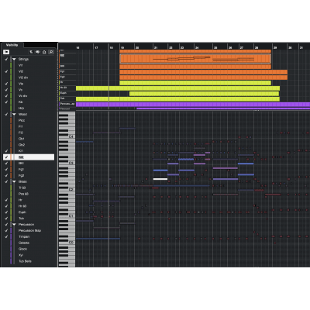The height and width of the screenshot is (310, 310).
Task: Click the magnifier search icon in Visibility toolbar
Action: 51,52
